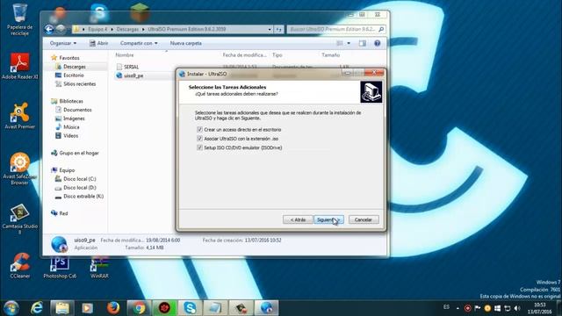Image resolution: width=562 pixels, height=316 pixels.
Task: Sort by the Nombre column header
Action: tap(125, 54)
